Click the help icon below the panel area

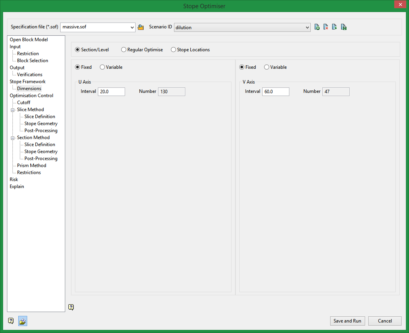coord(71,307)
